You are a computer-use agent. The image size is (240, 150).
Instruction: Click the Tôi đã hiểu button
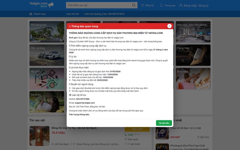[164, 123]
